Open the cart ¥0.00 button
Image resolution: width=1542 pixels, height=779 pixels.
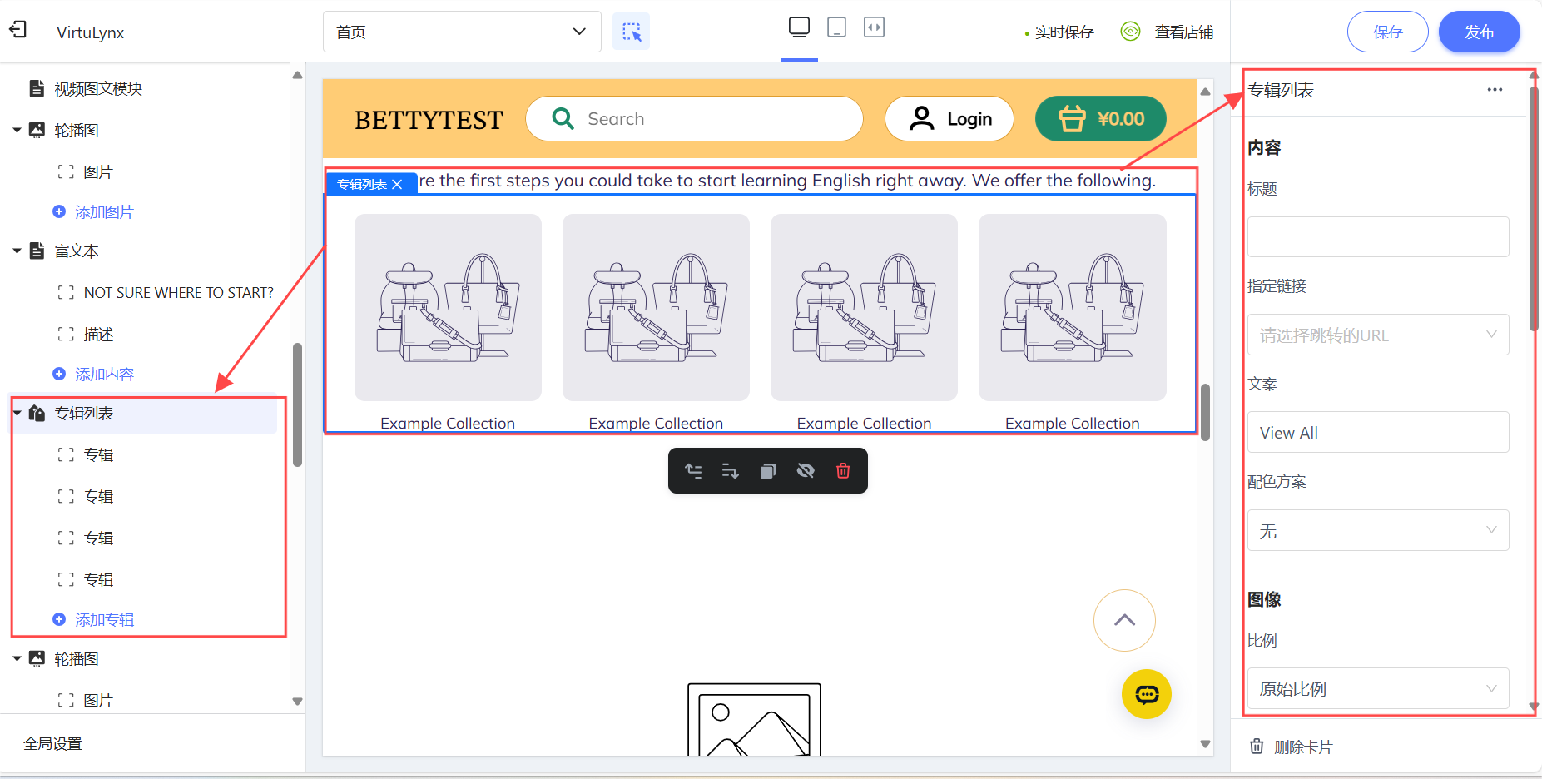[x=1100, y=119]
